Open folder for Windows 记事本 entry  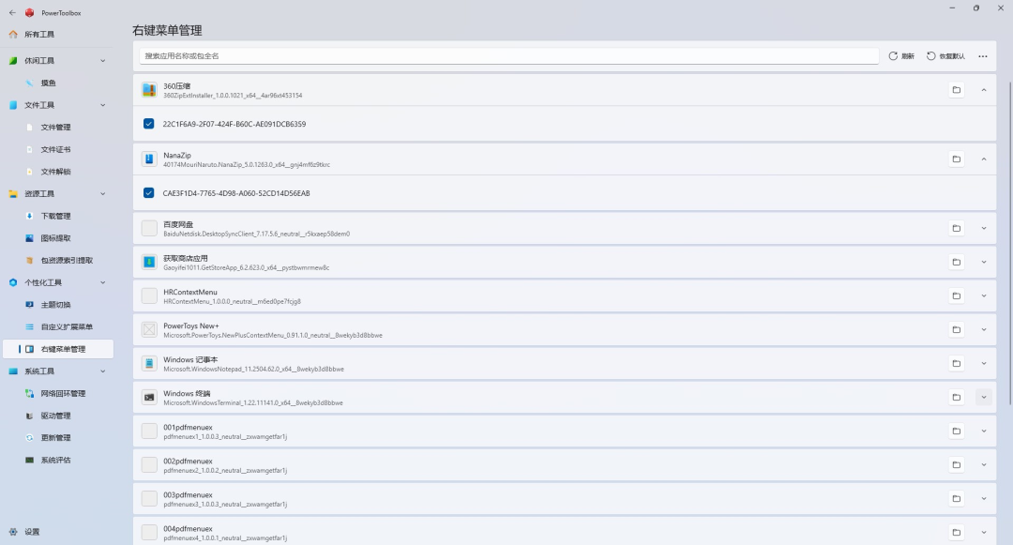point(956,363)
